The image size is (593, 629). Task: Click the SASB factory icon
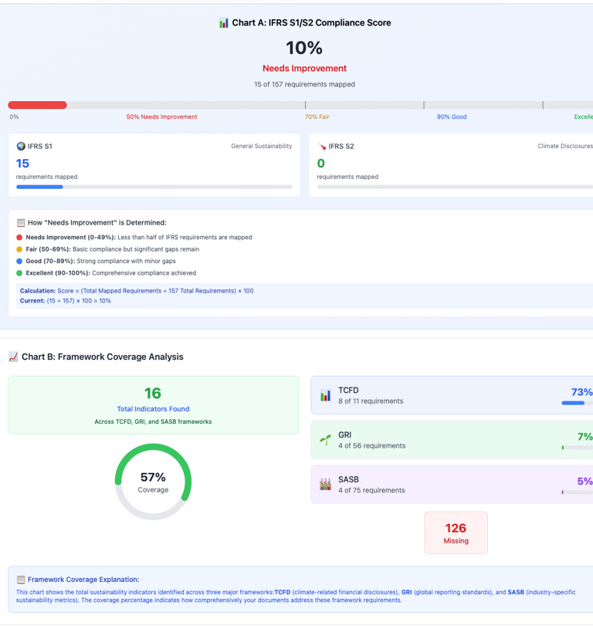[x=325, y=485]
